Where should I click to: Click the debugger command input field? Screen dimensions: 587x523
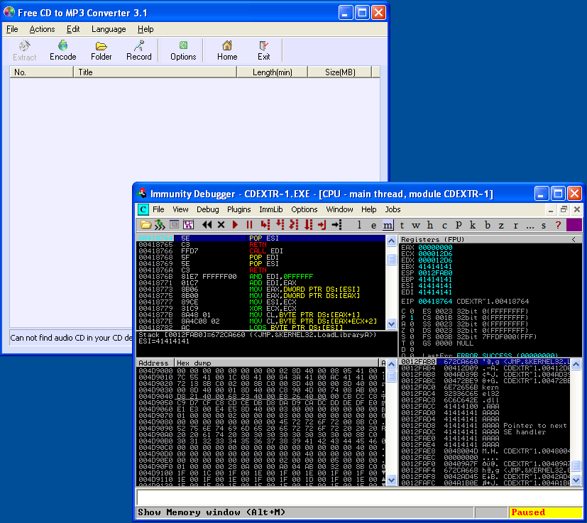tap(359, 497)
